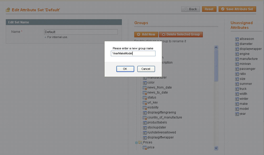Click the Prices folder icon

point(140,142)
